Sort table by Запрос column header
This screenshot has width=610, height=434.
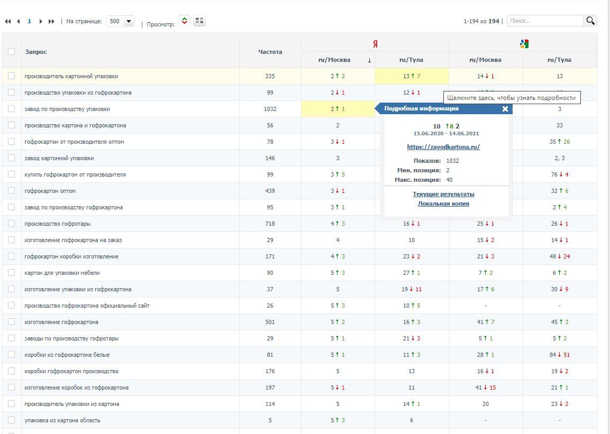35,52
